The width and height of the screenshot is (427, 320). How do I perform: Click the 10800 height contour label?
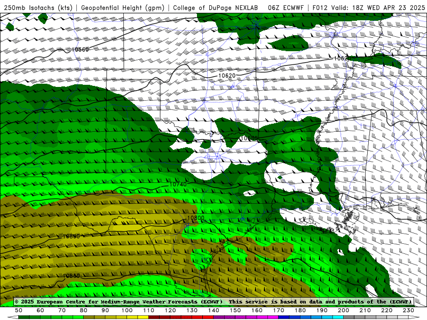pos(196,218)
